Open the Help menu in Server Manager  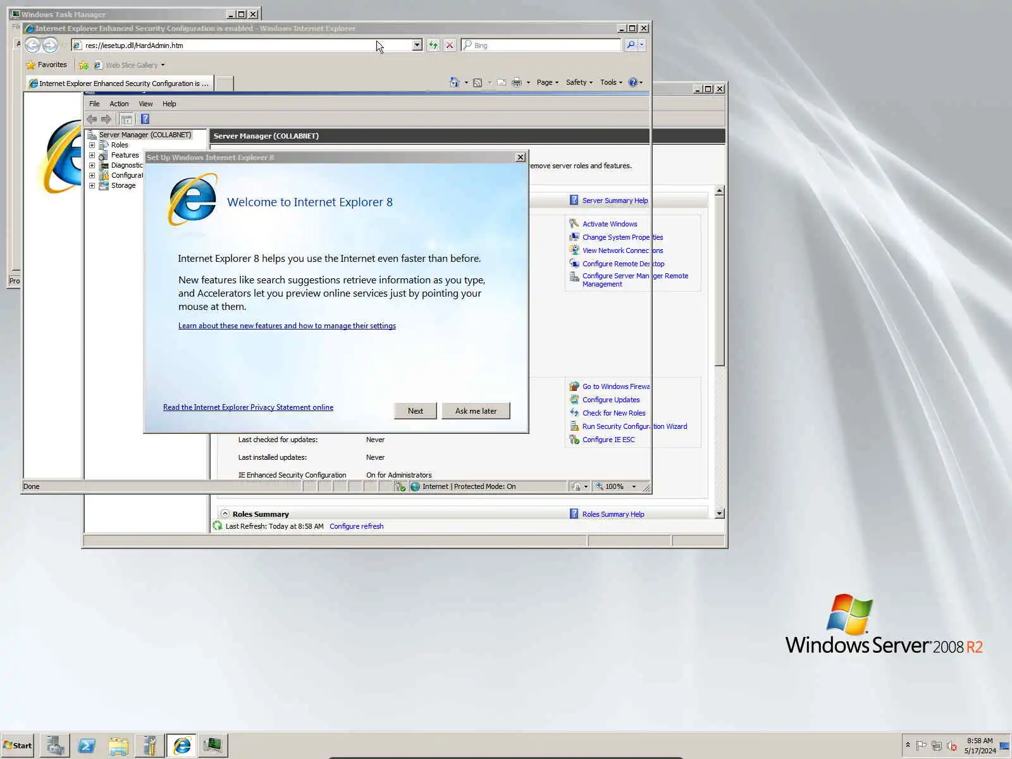pos(169,104)
